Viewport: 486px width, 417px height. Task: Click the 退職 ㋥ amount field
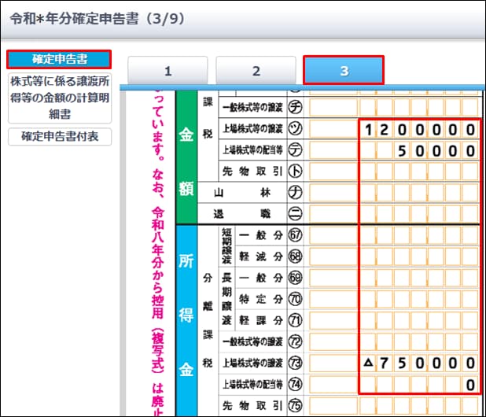coord(418,212)
